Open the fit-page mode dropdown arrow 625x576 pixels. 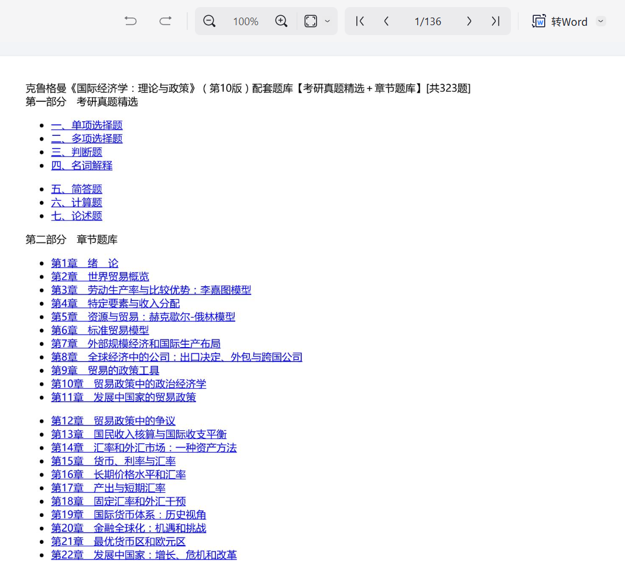point(327,22)
